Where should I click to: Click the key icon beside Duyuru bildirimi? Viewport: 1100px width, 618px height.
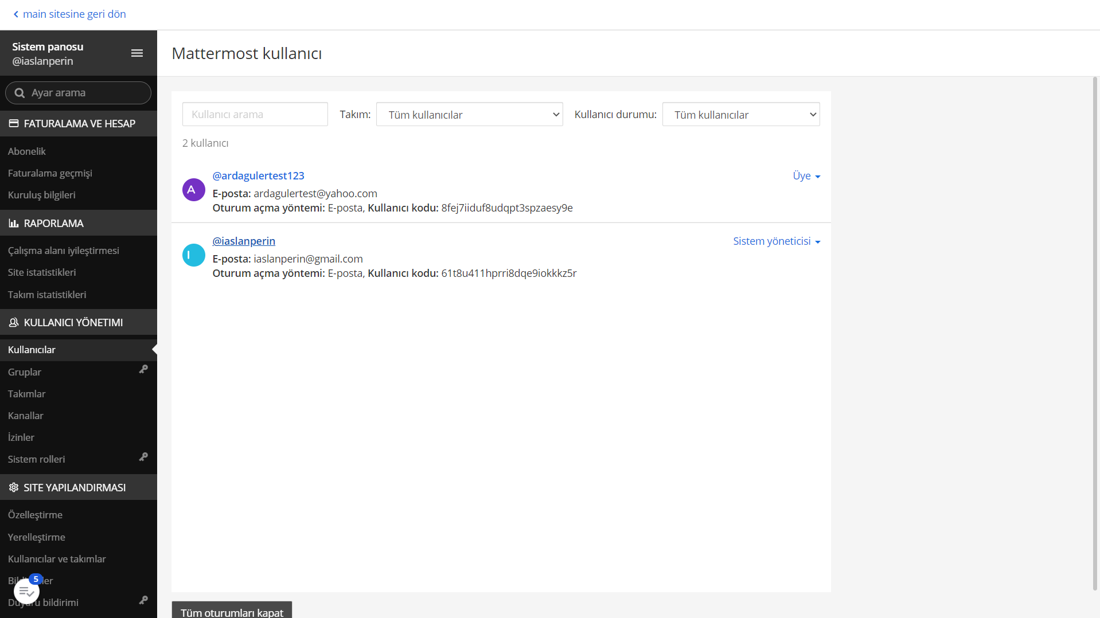coord(143,600)
